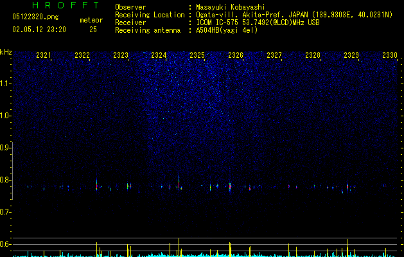Click the grey vertical range bar beside axis
The image size is (404, 257).
(13, 170)
